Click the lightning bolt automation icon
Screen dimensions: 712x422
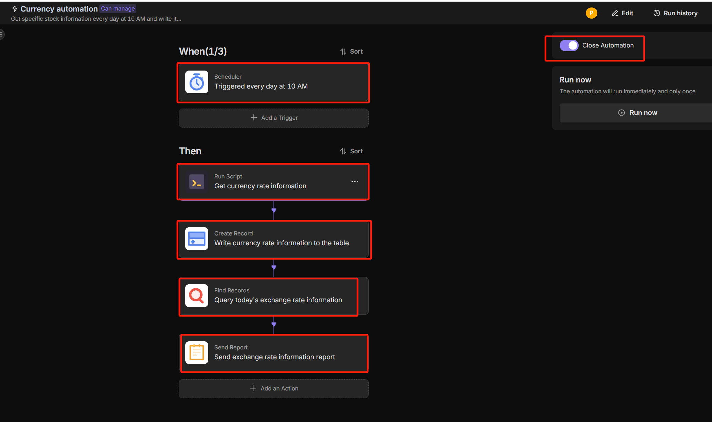click(x=15, y=9)
